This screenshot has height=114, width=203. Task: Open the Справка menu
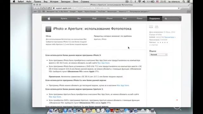point(85,2)
